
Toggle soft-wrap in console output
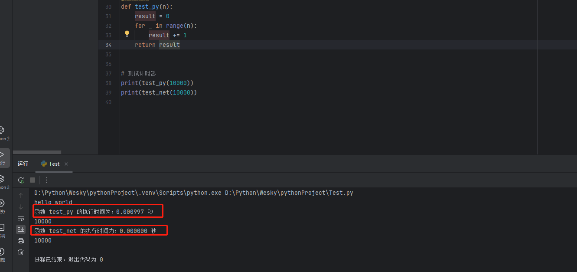[21, 218]
